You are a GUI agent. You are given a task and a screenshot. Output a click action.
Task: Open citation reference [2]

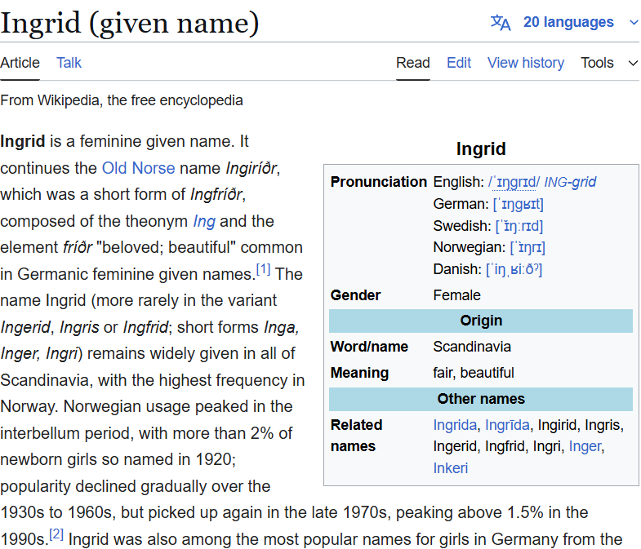point(56,534)
